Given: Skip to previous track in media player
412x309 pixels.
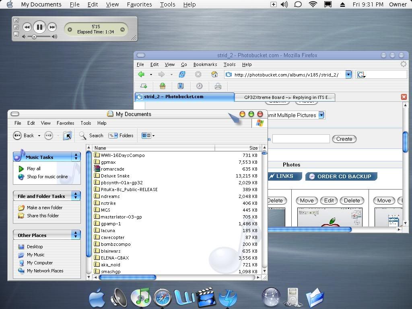Looking at the screenshot, I should tap(27, 27).
